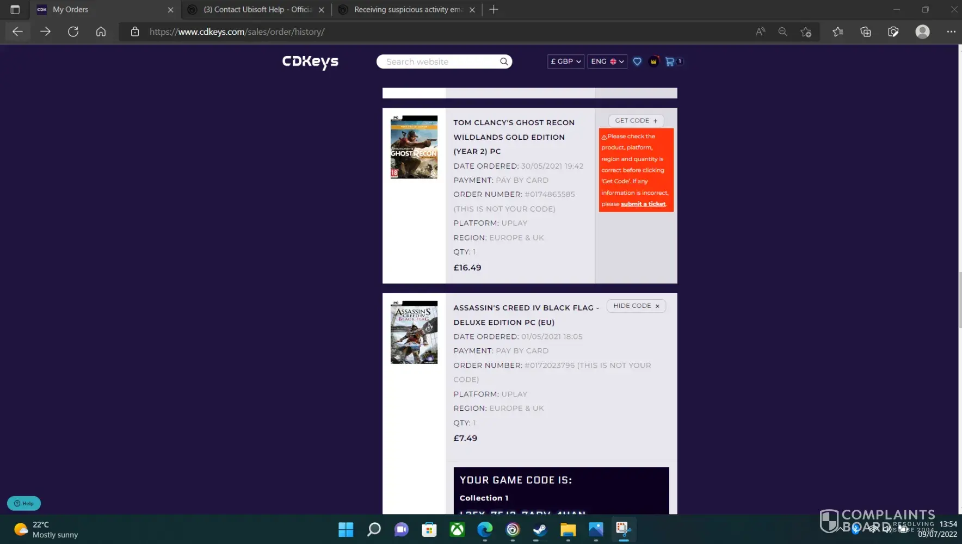This screenshot has width=962, height=544.
Task: Click the Help button bottom left
Action: pyautogui.click(x=24, y=503)
